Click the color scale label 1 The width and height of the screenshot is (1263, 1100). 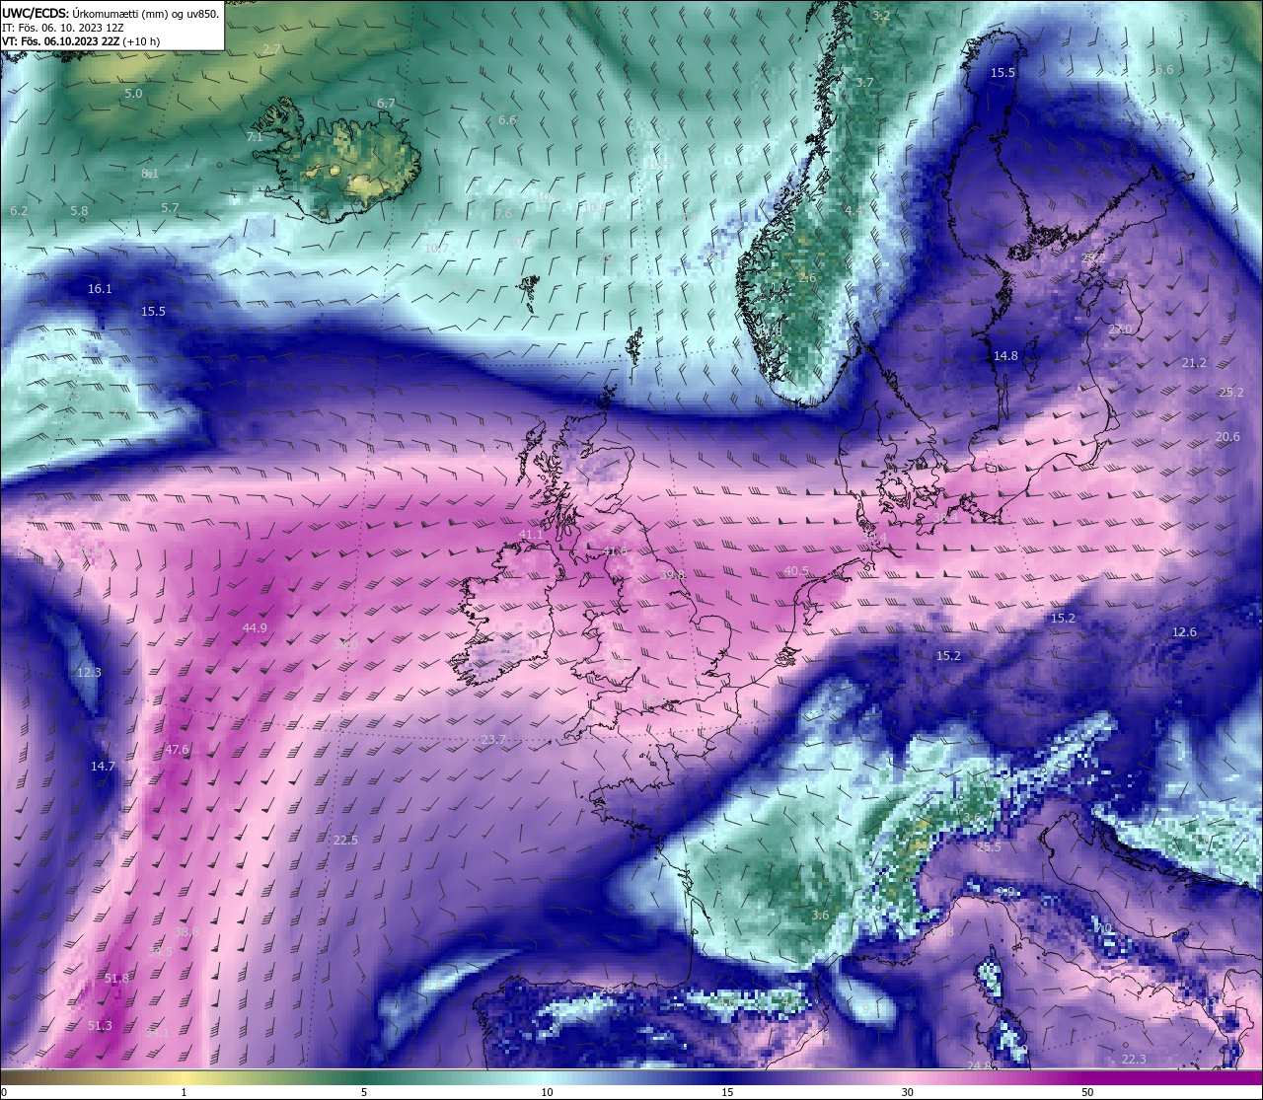point(185,1092)
